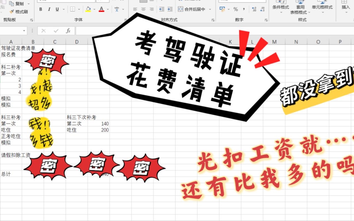
Task: Select column P header
Action: [x=340, y=42]
